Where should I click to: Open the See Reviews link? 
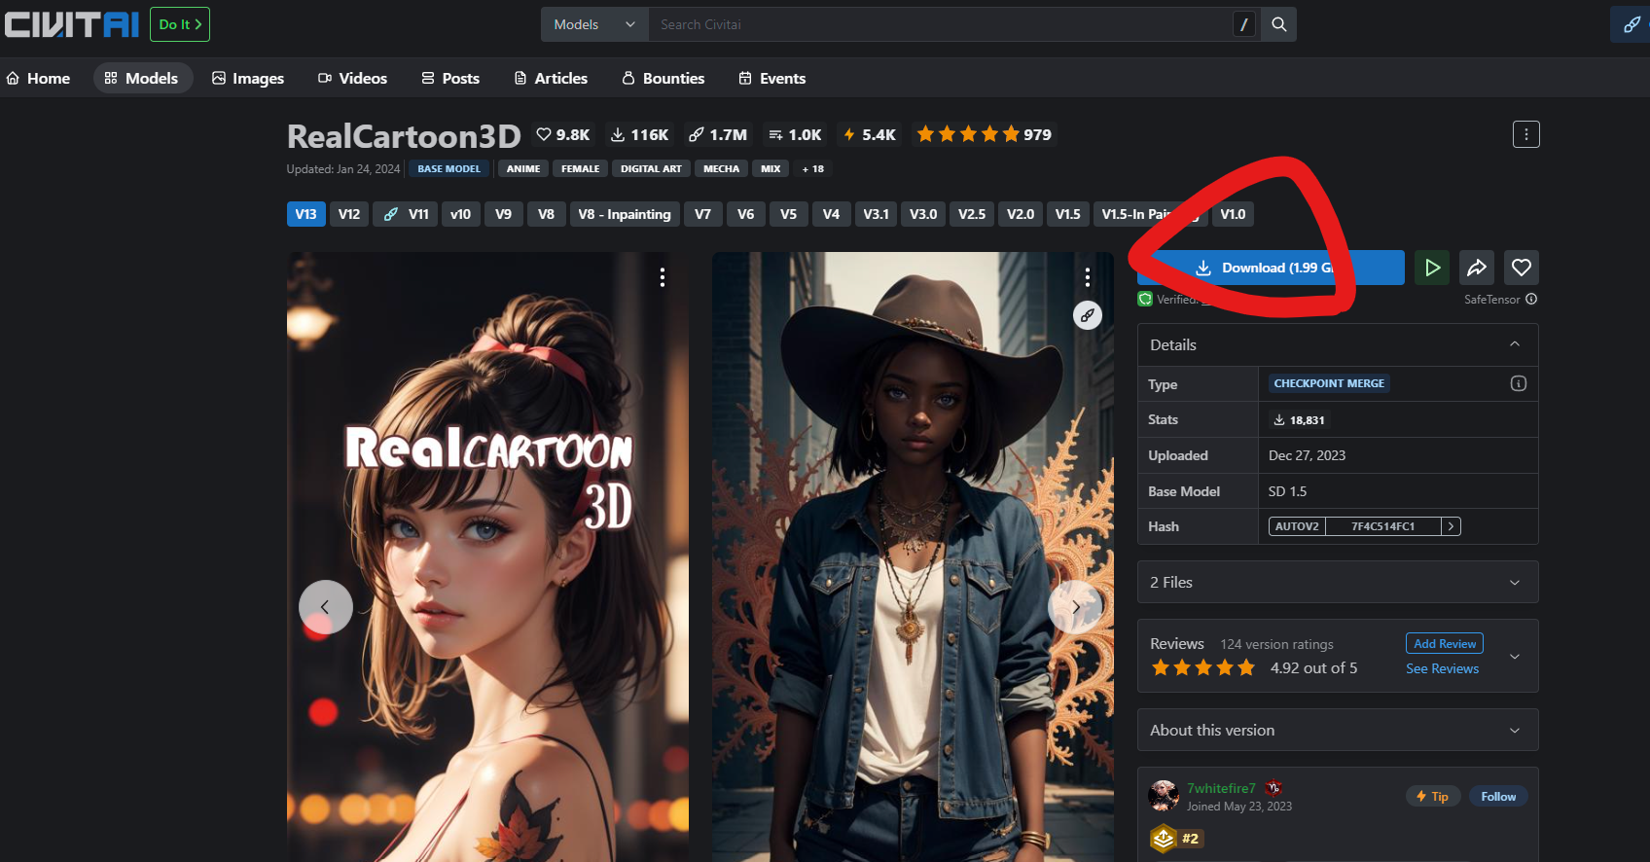[x=1442, y=668]
